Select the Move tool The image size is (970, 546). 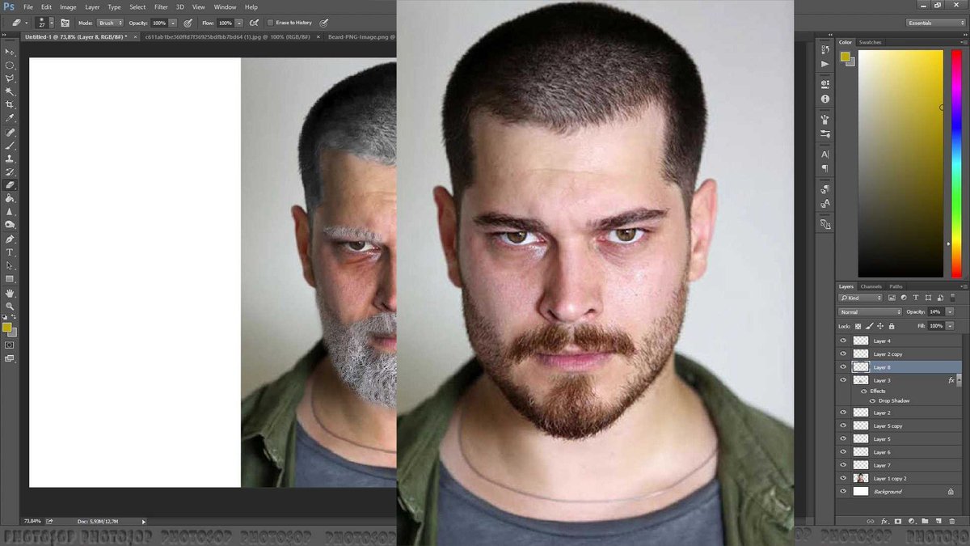(10, 52)
